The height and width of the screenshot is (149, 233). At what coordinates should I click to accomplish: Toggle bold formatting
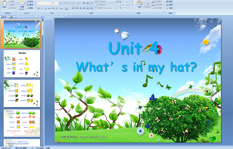(39, 8)
